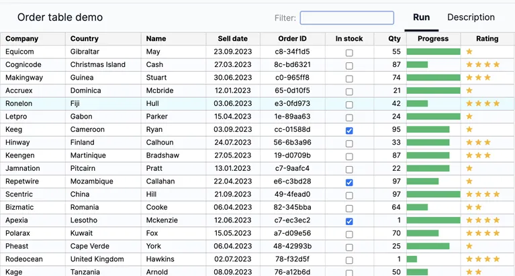Uncheck In stock for Keeg

pyautogui.click(x=349, y=131)
